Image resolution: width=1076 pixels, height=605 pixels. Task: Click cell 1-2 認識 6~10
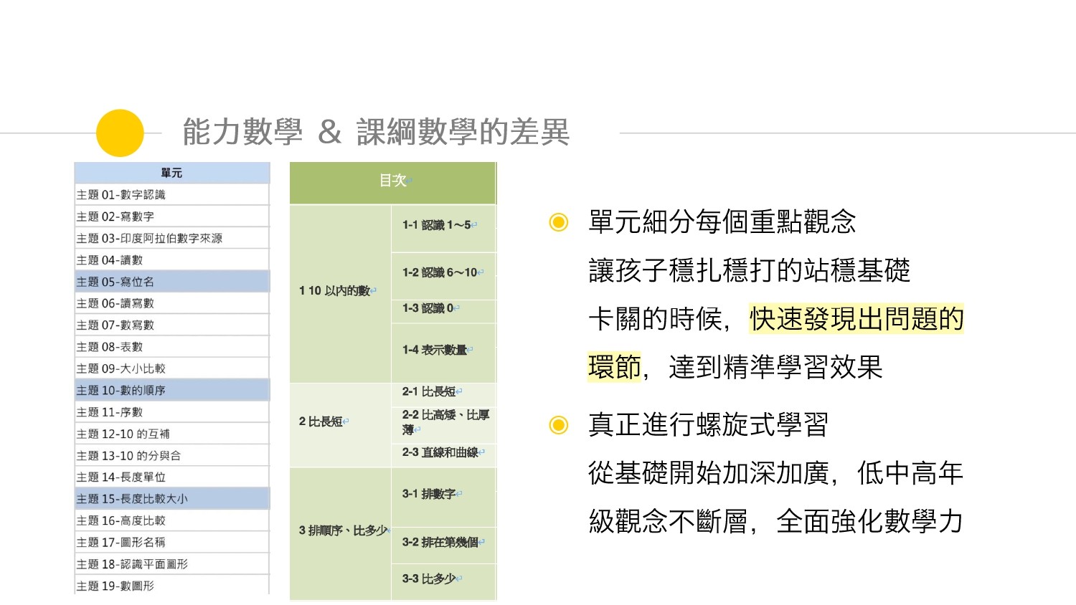click(444, 275)
